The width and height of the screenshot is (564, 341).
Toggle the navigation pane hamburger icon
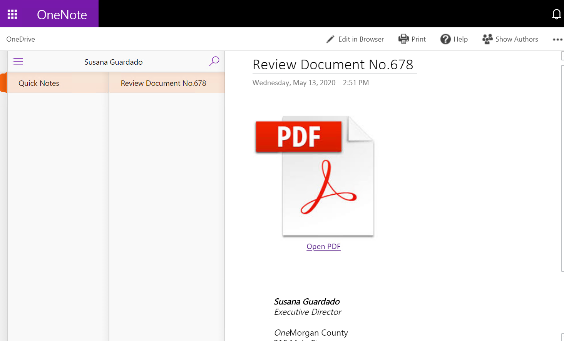(18, 62)
